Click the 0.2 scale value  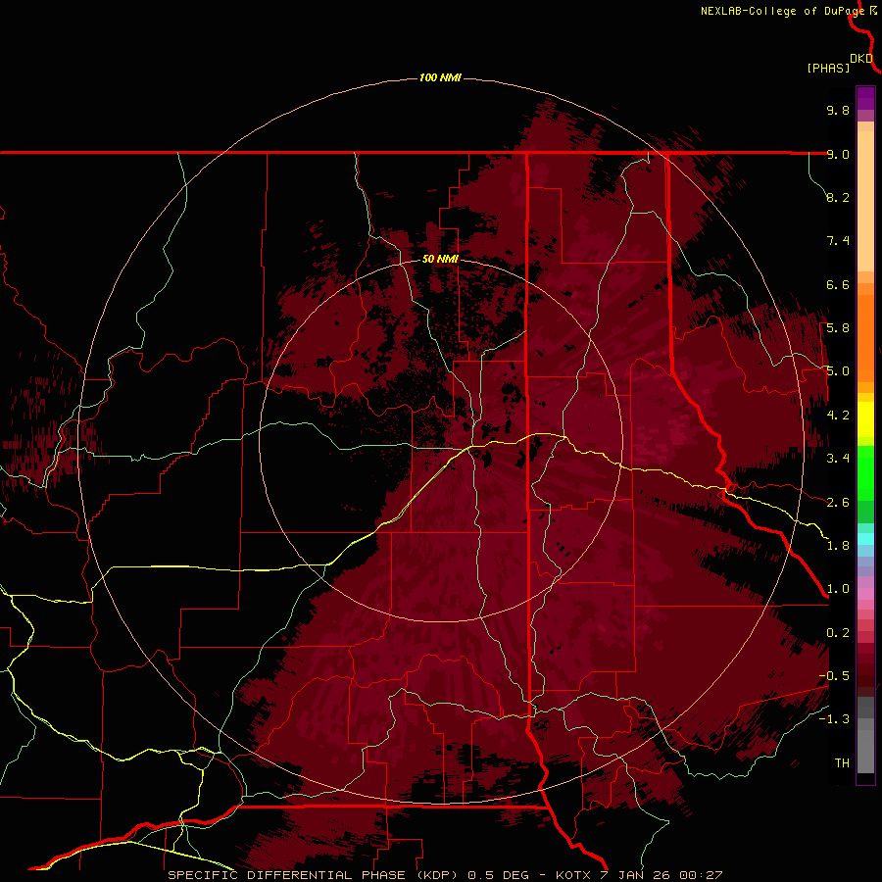pos(838,633)
